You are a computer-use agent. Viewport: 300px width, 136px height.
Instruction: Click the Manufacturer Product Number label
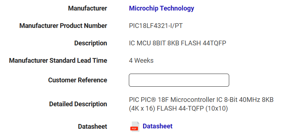63,26
